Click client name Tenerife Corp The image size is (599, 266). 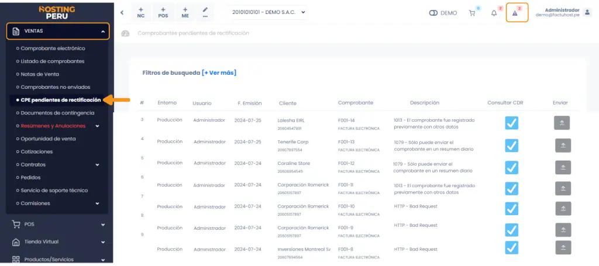click(292, 141)
